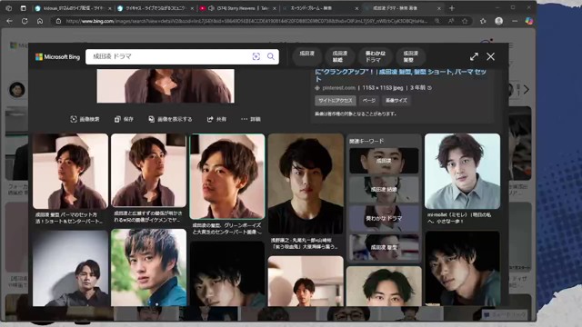This screenshot has width=582, height=327.
Task: Expand the image viewer to full screen
Action: (474, 56)
